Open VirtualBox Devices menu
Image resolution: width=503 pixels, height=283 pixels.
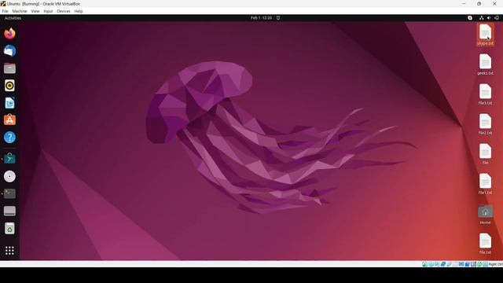[x=64, y=11]
